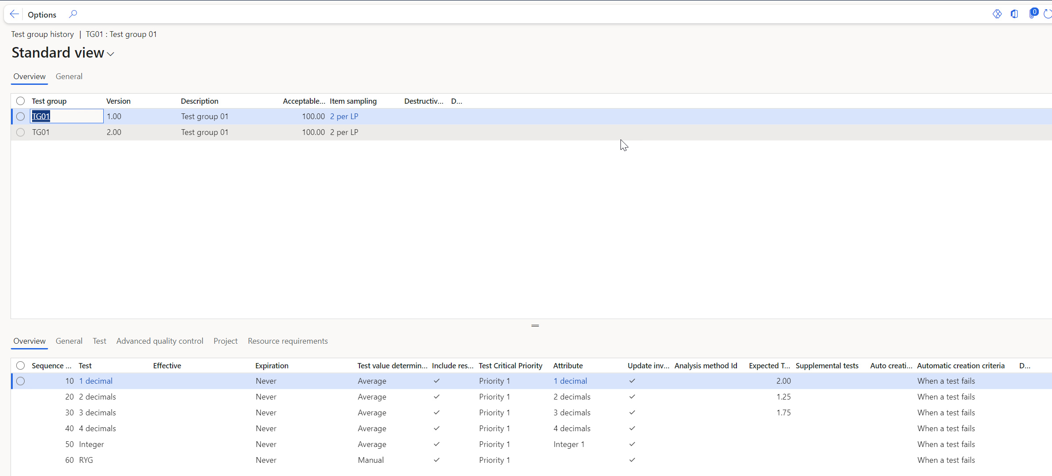Open the attachments paperclip icon
The height and width of the screenshot is (476, 1052).
tap(1032, 14)
